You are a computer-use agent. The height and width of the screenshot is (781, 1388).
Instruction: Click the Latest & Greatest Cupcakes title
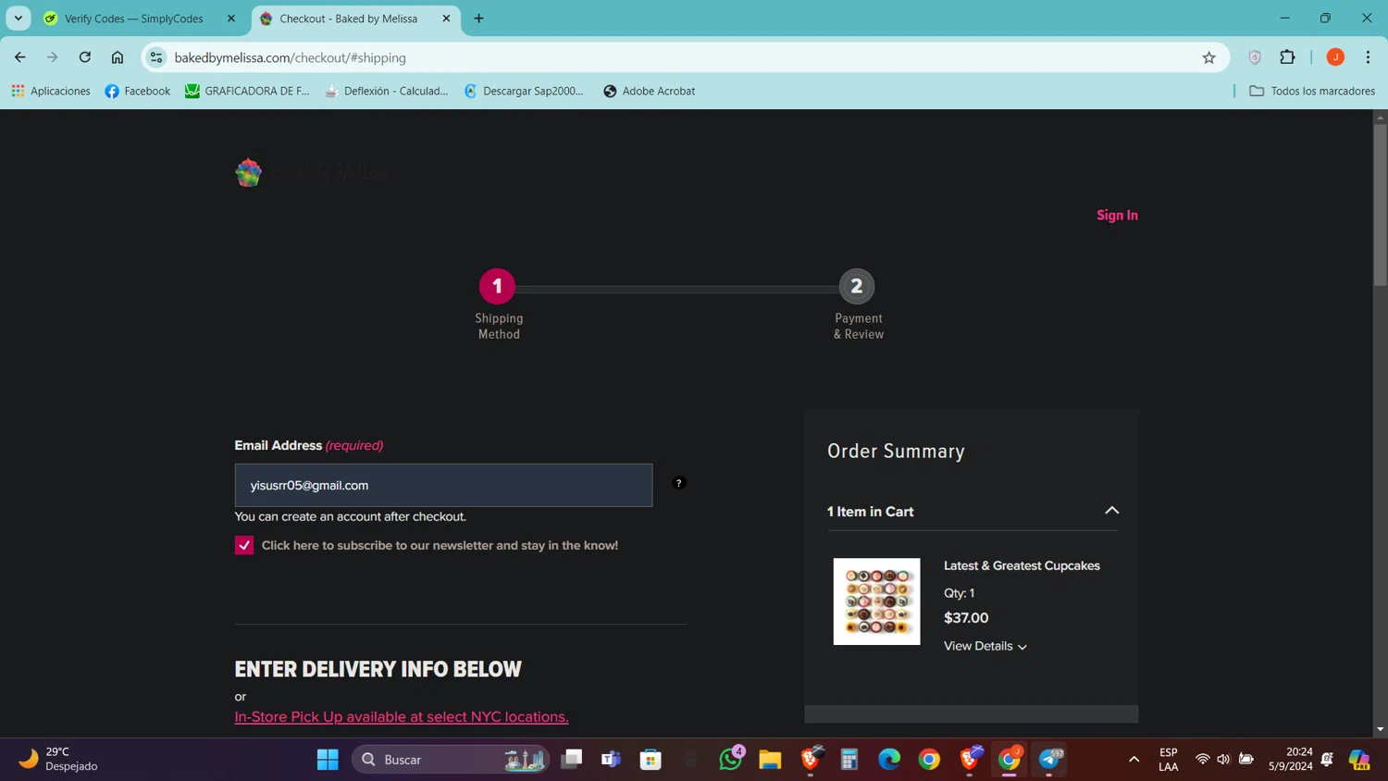(1022, 565)
